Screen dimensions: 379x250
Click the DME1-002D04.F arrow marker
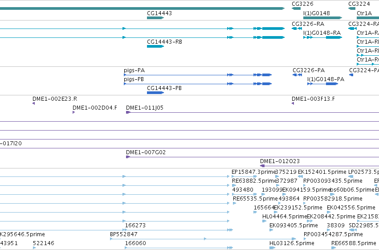pos(74,112)
